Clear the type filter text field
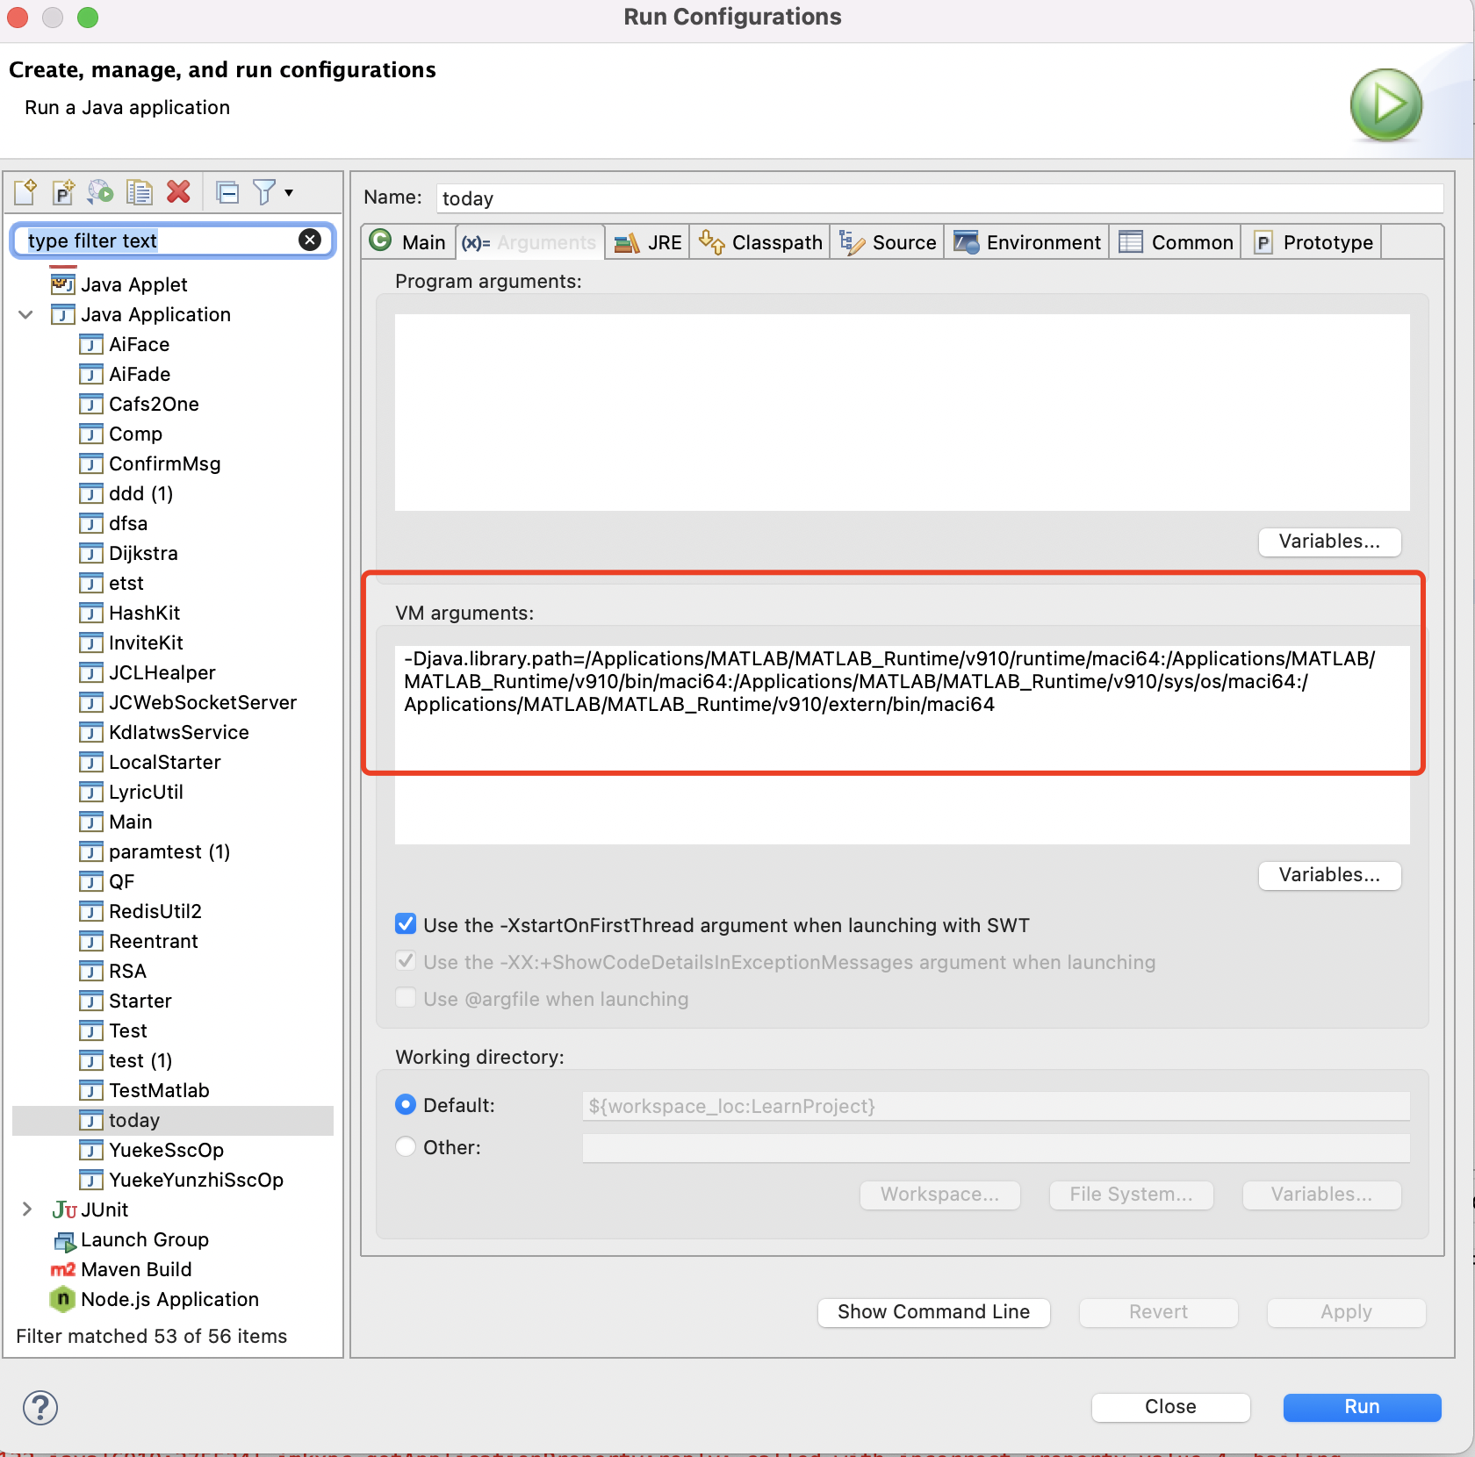This screenshot has height=1457, width=1475. 310,240
